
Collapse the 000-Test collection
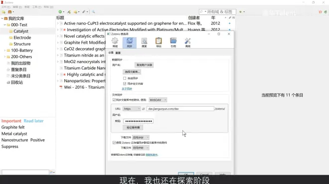5,25
